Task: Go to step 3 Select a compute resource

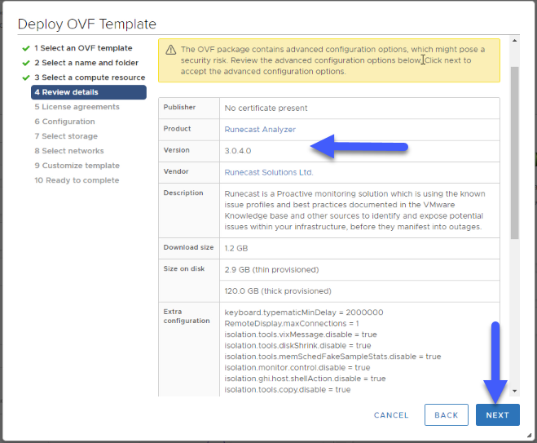Action: click(90, 78)
